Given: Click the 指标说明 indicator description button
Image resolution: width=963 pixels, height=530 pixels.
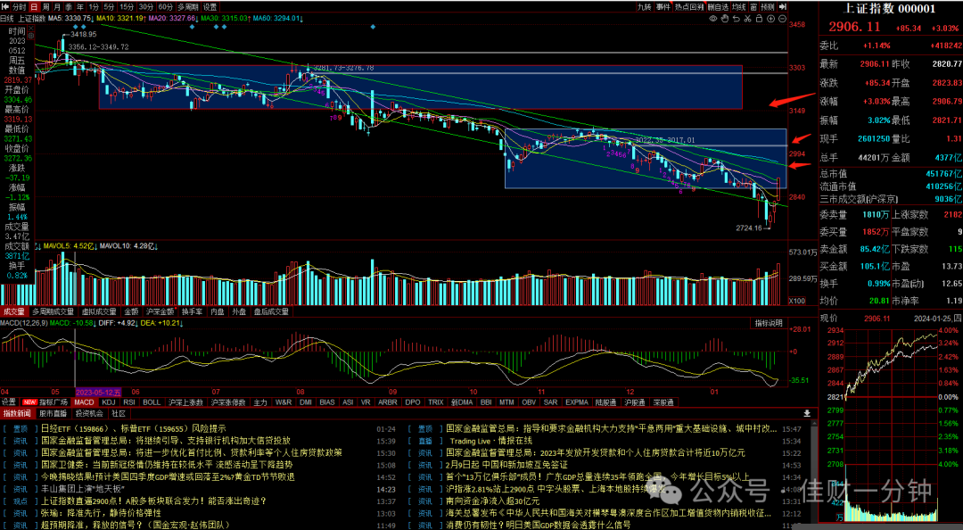Looking at the screenshot, I should pyautogui.click(x=769, y=323).
